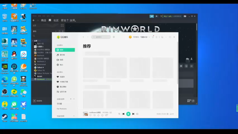Click RimWorld info icon in Steam
The height and width of the screenshot is (134, 238).
(186, 66)
